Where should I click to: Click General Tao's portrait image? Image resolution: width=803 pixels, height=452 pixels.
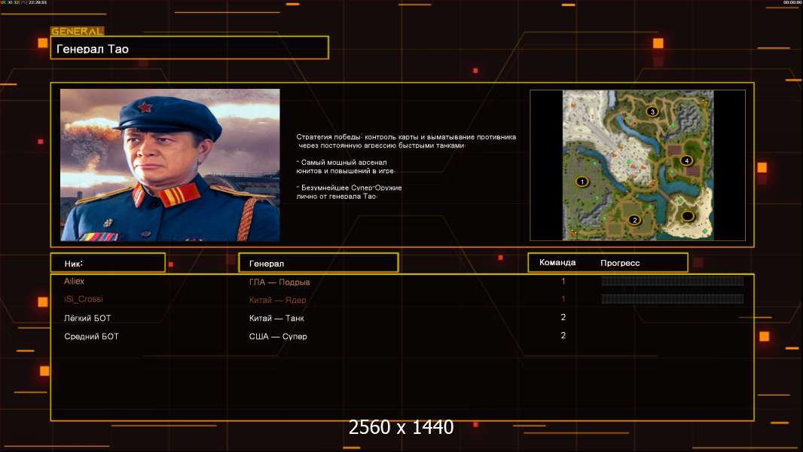coord(169,164)
